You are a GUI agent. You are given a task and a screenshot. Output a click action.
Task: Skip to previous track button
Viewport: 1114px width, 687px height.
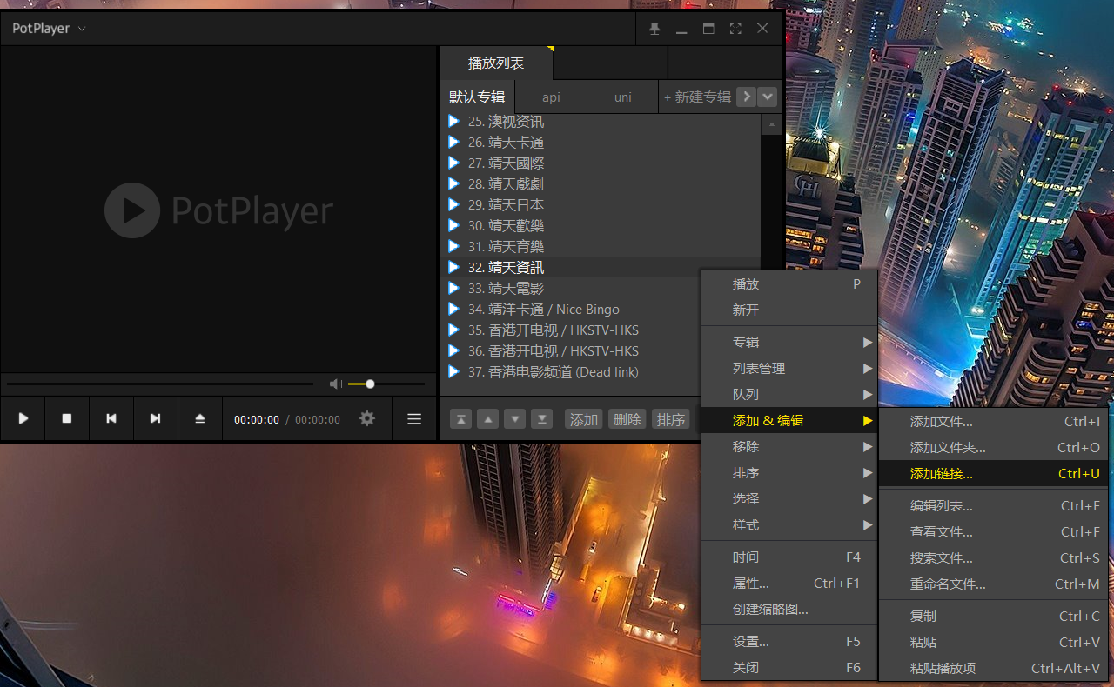click(x=111, y=418)
